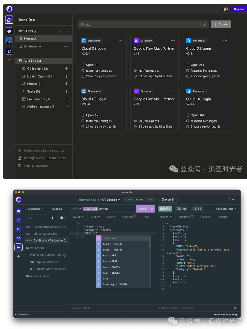247x329 pixels.
Task: Open the Get Random Single Entry request
Action: pyautogui.click(x=47, y=227)
